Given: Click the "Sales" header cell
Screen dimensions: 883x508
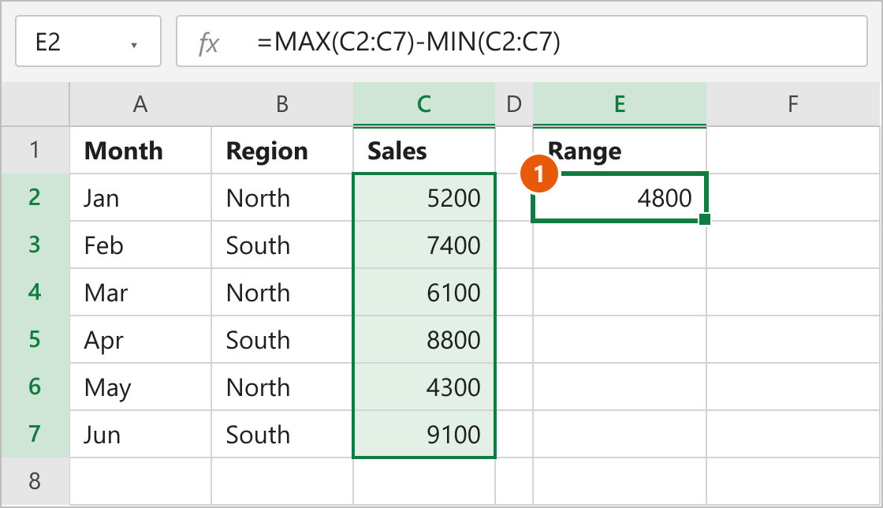Looking at the screenshot, I should tap(424, 151).
